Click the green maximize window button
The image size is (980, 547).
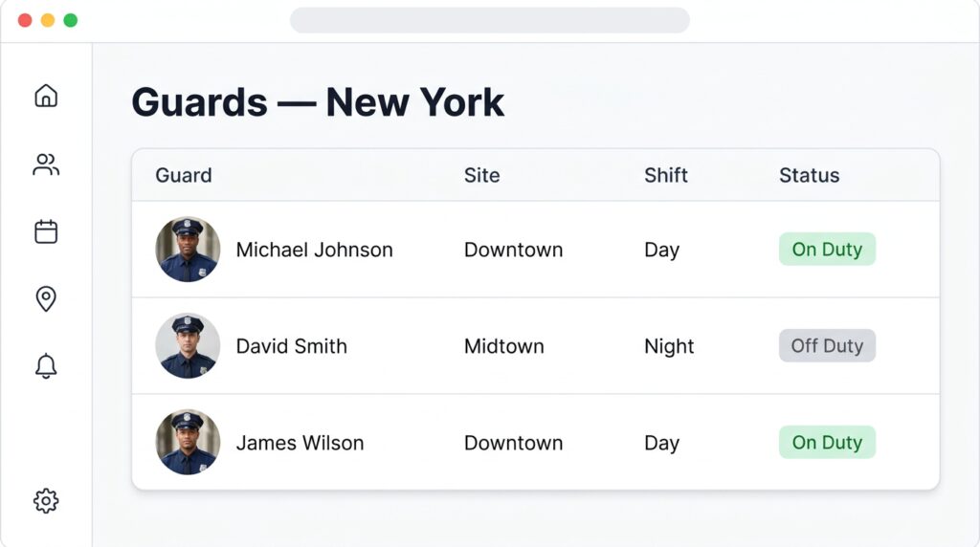(x=71, y=20)
